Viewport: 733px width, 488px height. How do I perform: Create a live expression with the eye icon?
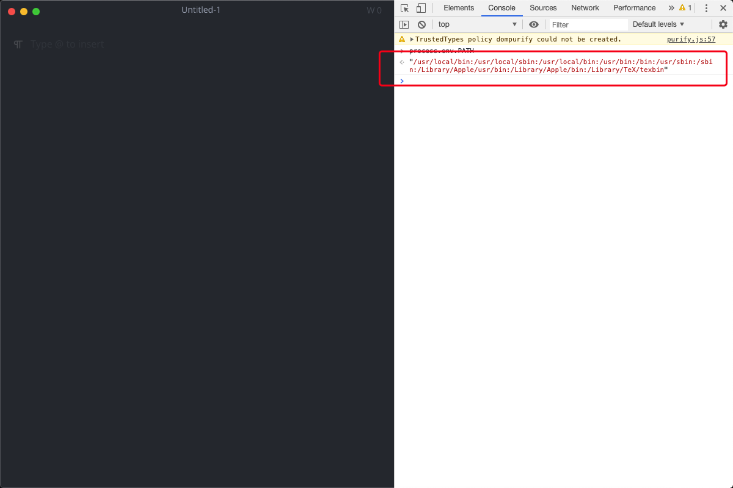[533, 24]
